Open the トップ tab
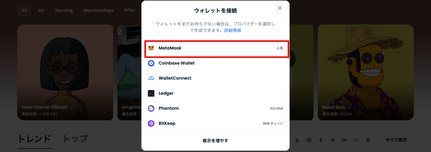The image size is (431, 152). pos(75,139)
